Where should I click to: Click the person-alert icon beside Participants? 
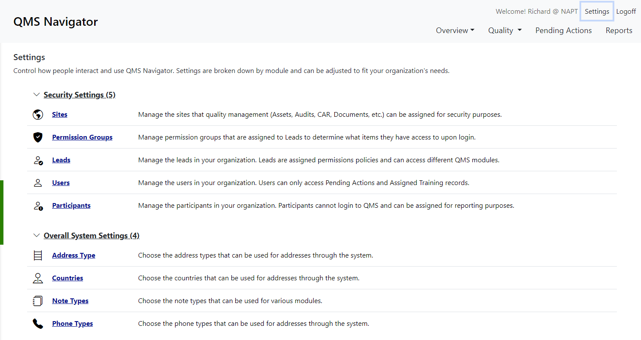point(38,206)
